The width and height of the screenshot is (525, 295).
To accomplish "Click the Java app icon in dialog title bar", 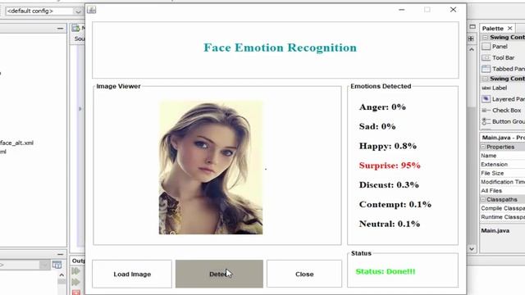I will click(91, 10).
